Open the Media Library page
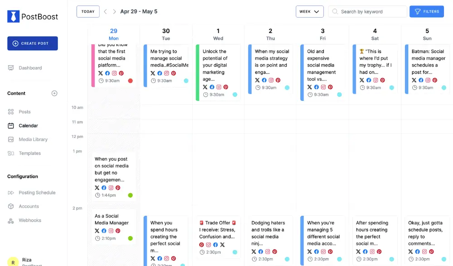 (33, 139)
